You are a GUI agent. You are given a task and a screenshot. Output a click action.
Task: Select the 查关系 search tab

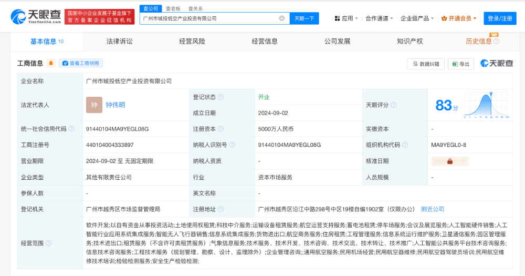[x=195, y=9]
